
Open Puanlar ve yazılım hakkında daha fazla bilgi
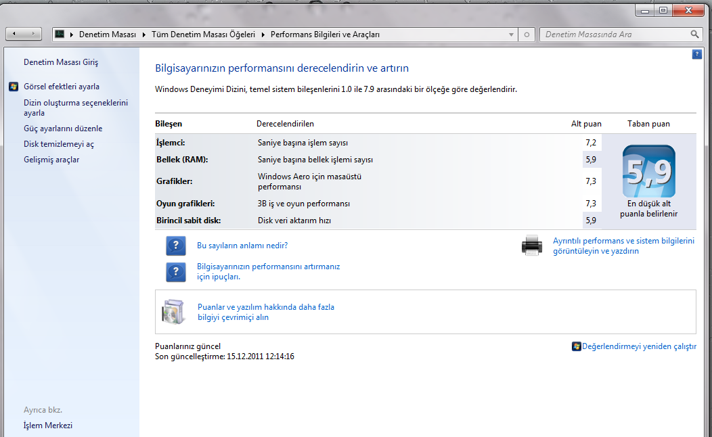pyautogui.click(x=265, y=313)
